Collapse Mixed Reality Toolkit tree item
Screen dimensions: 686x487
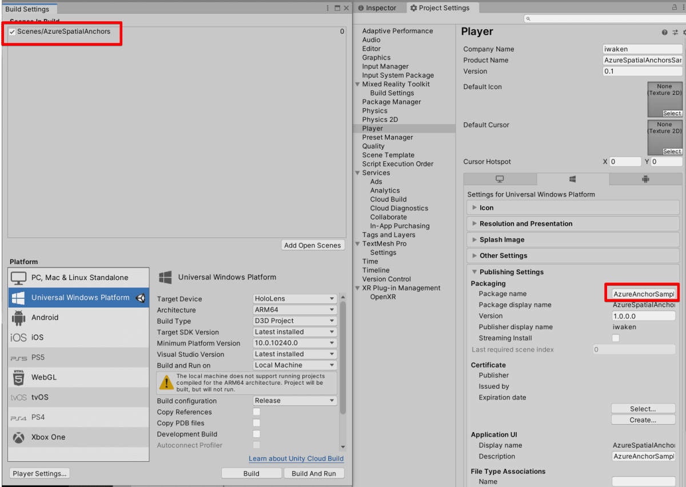click(x=357, y=84)
